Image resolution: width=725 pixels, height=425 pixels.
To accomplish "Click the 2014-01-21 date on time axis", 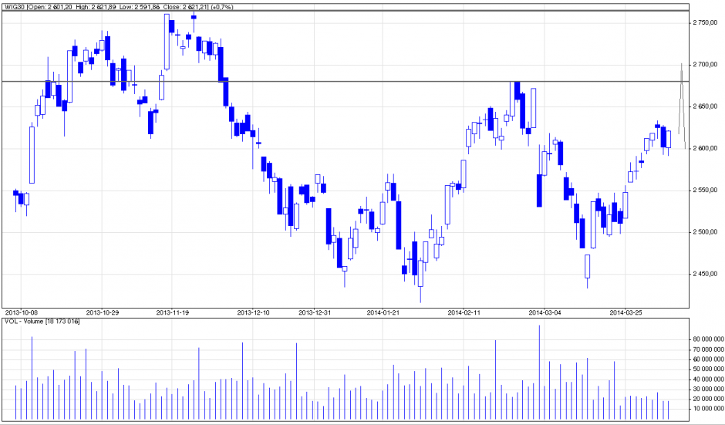I will [x=383, y=312].
